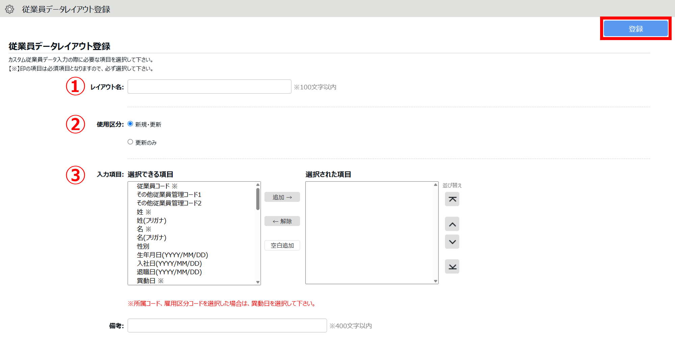Focus the 備考 text field
Image resolution: width=675 pixels, height=342 pixels.
(x=227, y=325)
